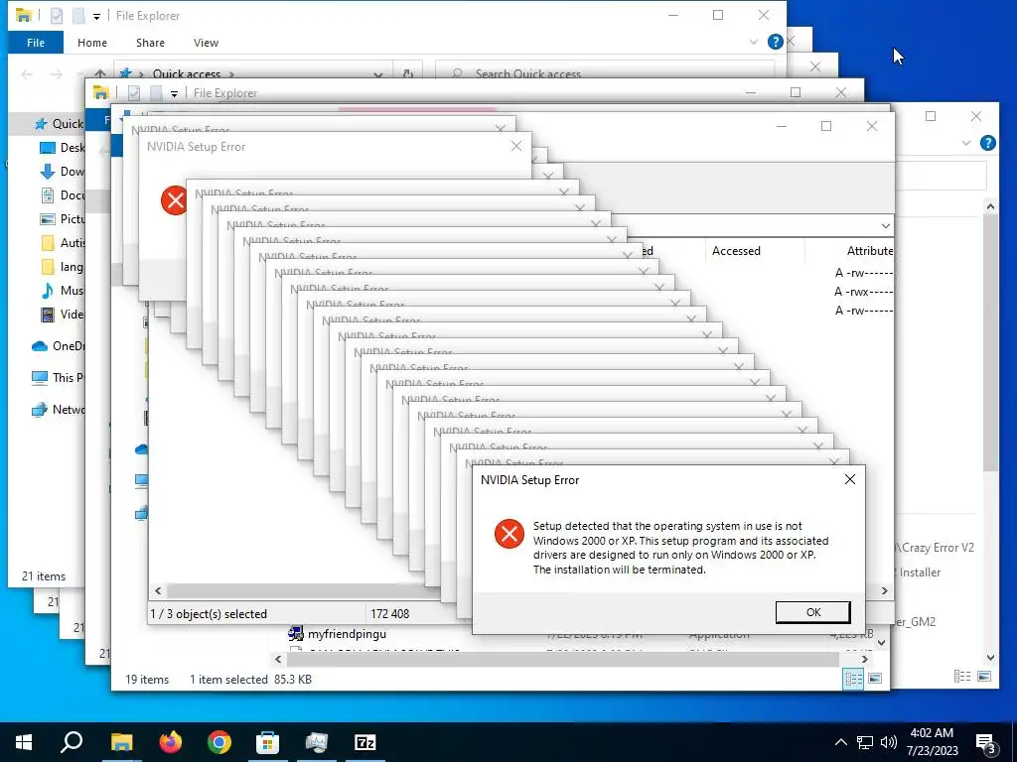The height and width of the screenshot is (762, 1017).
Task: Open the address bar history dropdown
Action: tap(378, 74)
